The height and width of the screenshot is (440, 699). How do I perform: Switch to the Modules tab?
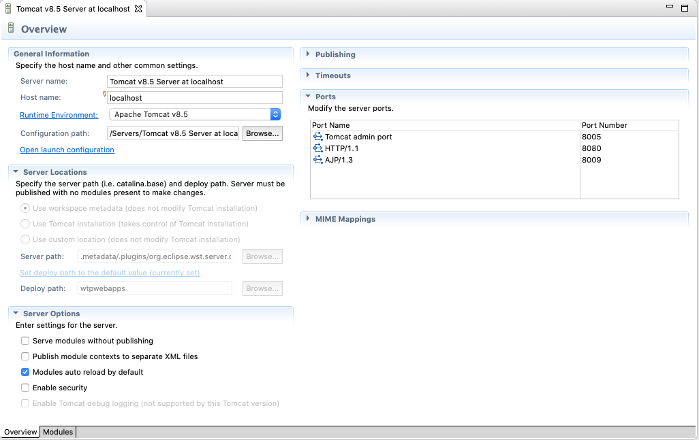tap(58, 432)
